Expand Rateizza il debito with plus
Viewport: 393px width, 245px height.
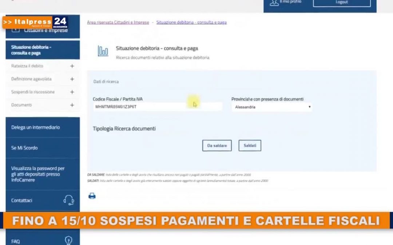pyautogui.click(x=72, y=66)
